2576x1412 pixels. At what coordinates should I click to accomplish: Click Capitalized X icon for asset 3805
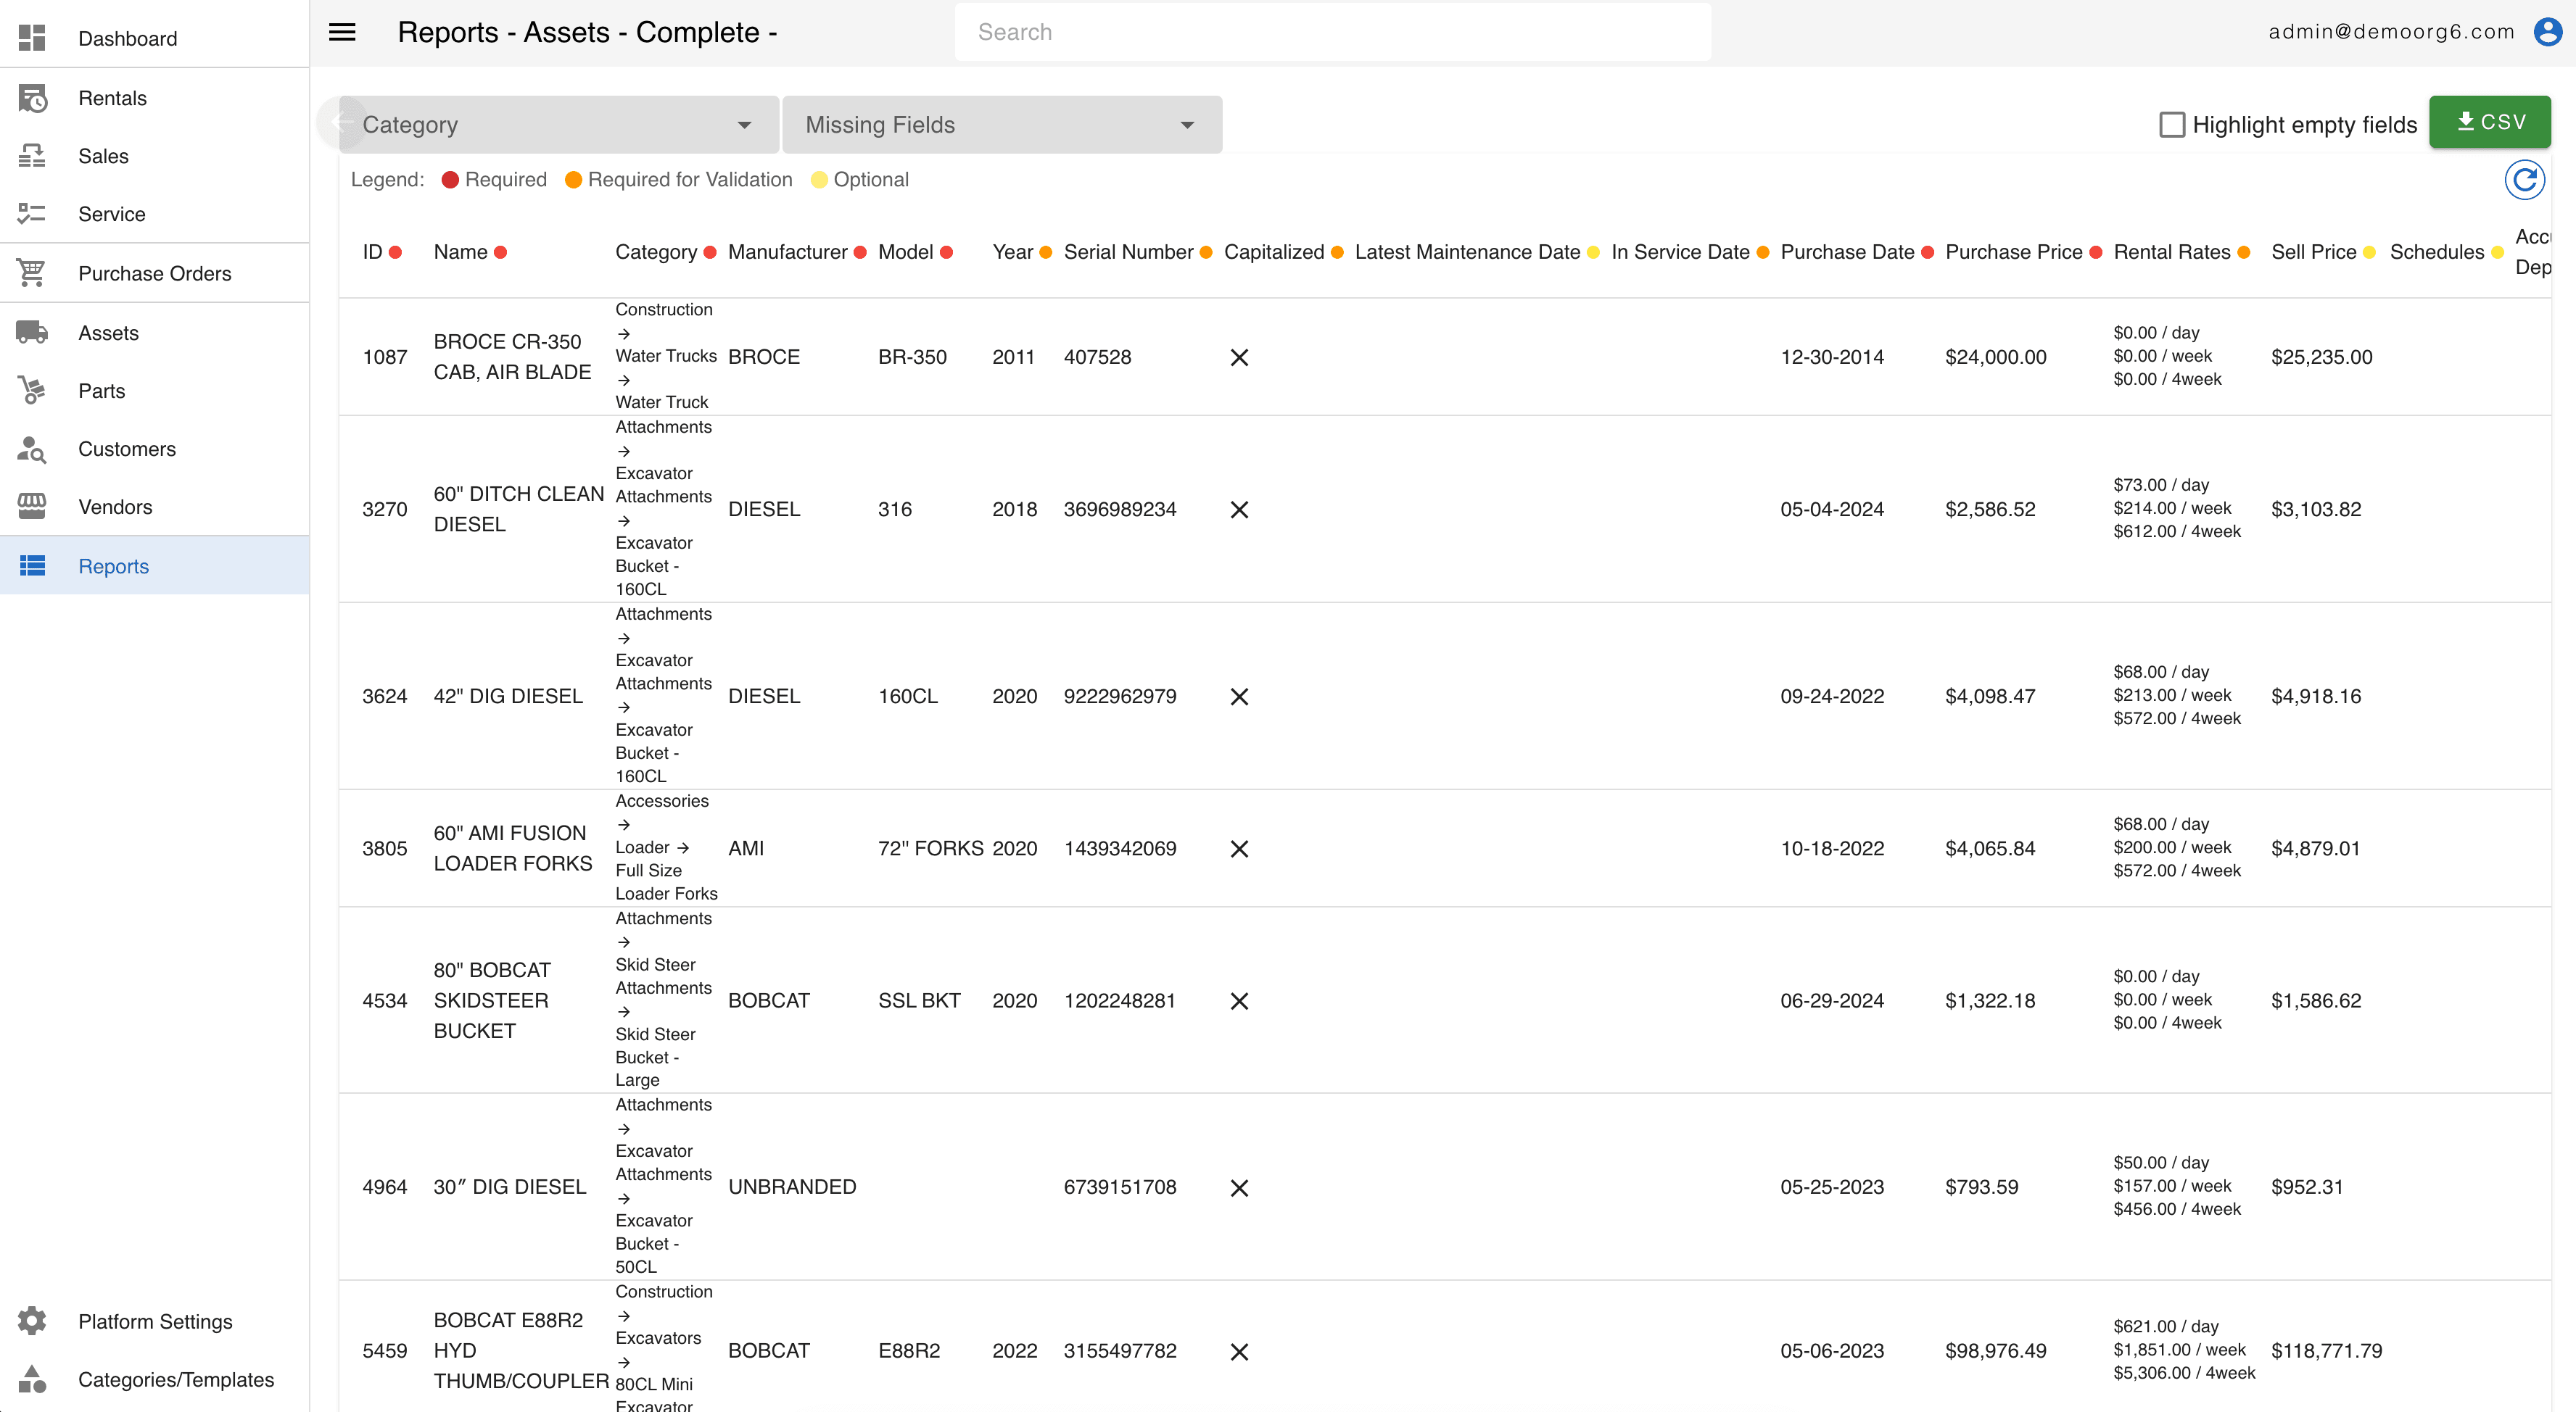[x=1239, y=848]
